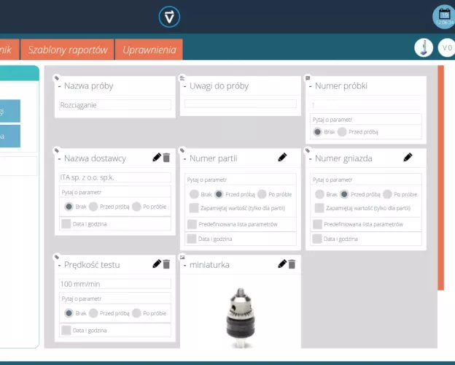
Task: Click the V logo in the header
Action: click(x=169, y=17)
